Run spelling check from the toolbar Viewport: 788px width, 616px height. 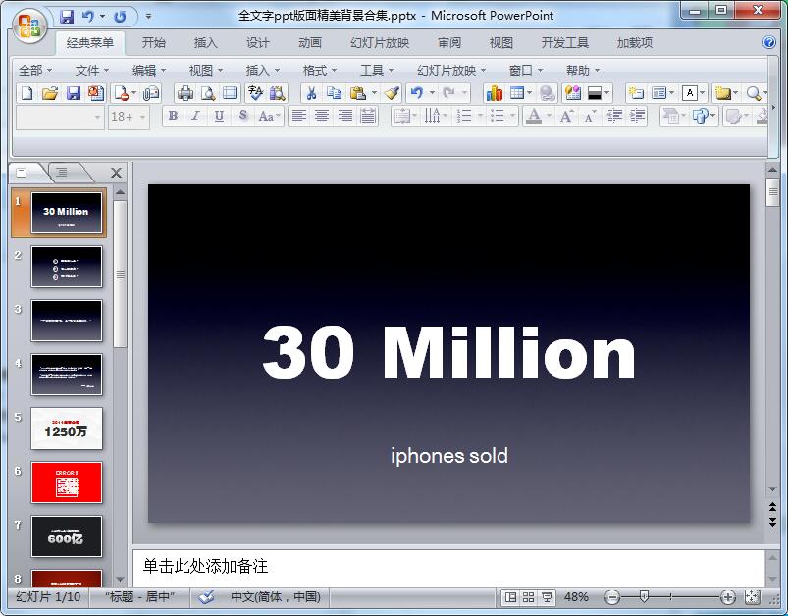pyautogui.click(x=255, y=93)
